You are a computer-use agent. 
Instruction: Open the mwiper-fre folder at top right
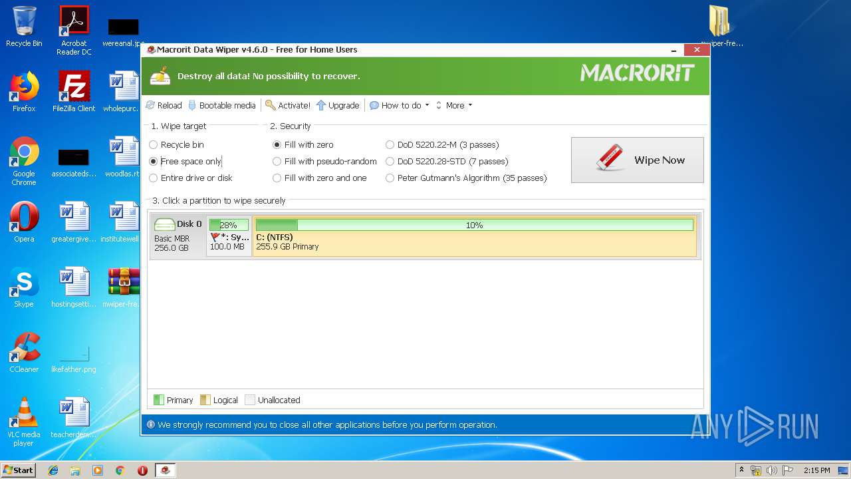(721, 27)
